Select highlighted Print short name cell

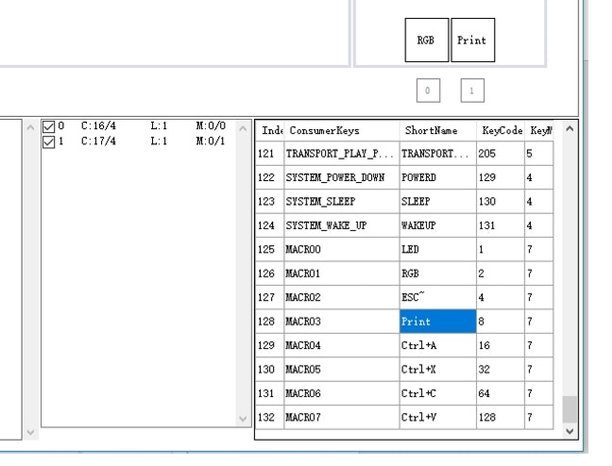[x=436, y=322]
